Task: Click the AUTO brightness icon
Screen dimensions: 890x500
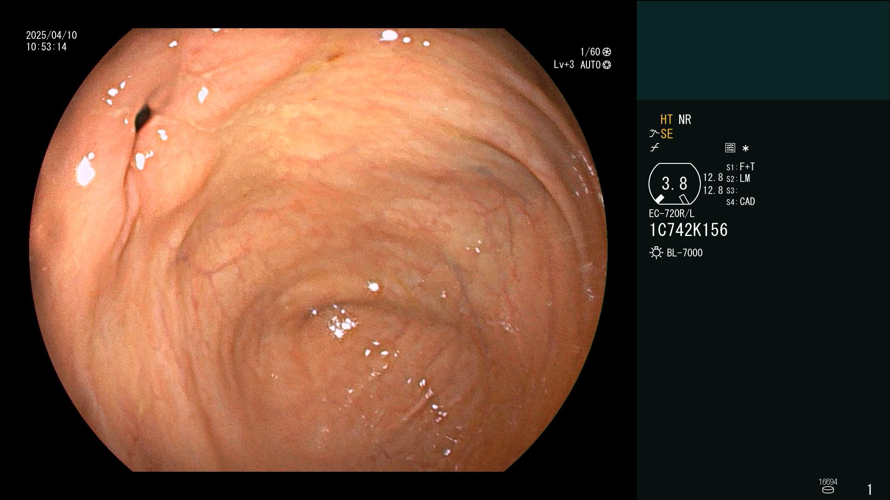Action: click(607, 65)
